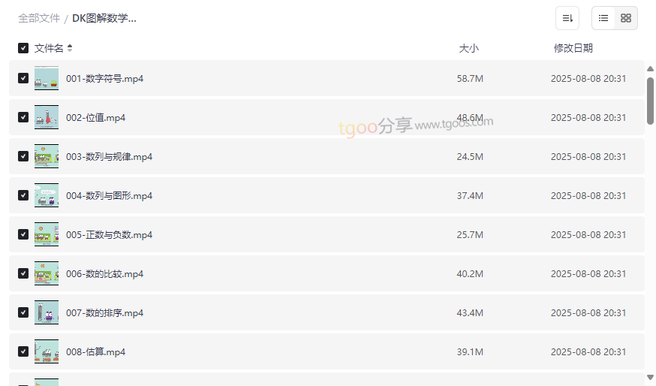Screen dimensions: 656x386
Task: Uncheck the 004-数列与图形.mp4 checkbox
Action: tap(23, 195)
